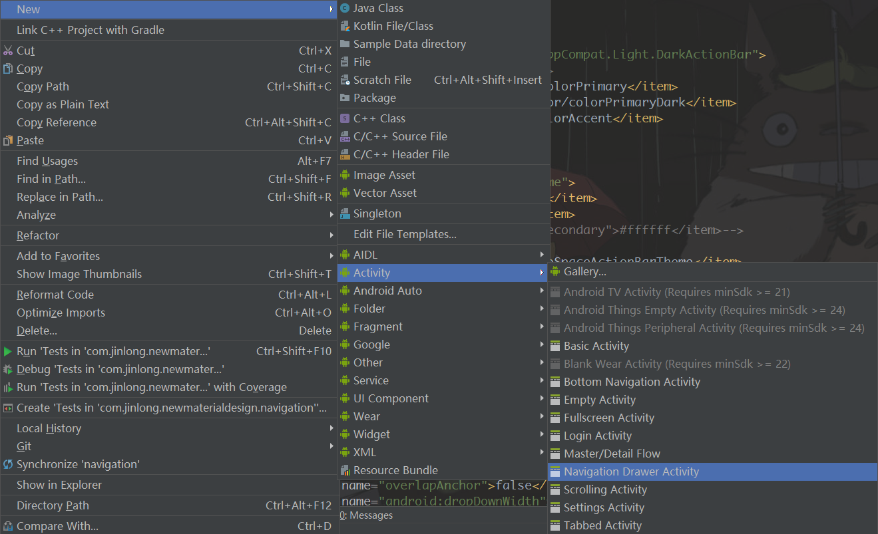Choose Copy Reference

click(x=168, y=122)
